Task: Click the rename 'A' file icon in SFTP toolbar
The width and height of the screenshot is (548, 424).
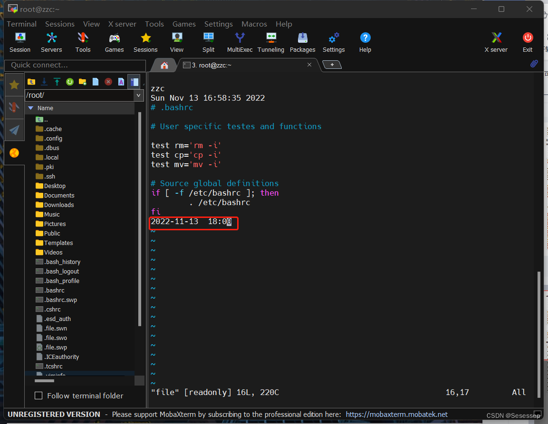Action: [x=121, y=82]
